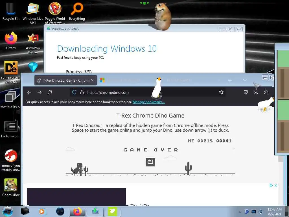Select the blue diamond desktop icon

click(33, 67)
